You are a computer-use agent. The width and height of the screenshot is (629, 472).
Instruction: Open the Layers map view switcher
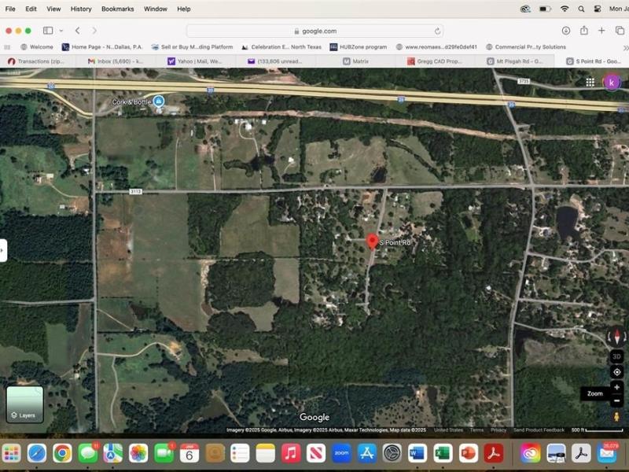[24, 404]
